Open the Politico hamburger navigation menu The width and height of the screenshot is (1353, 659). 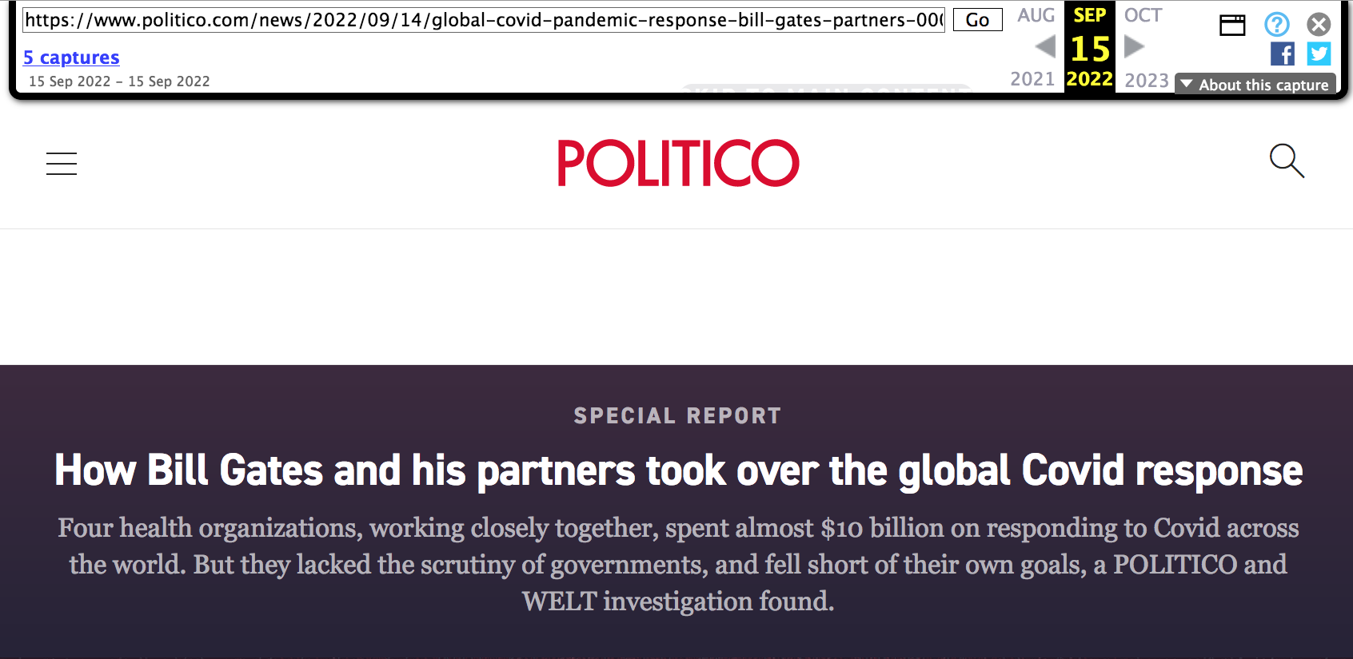[x=62, y=164]
